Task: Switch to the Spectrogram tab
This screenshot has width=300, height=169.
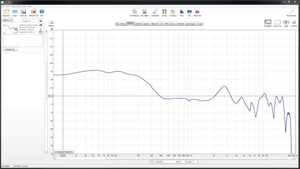Action: [191, 24]
